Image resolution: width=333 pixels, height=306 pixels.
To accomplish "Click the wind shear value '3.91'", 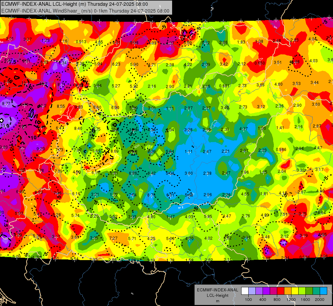I will (247, 238).
